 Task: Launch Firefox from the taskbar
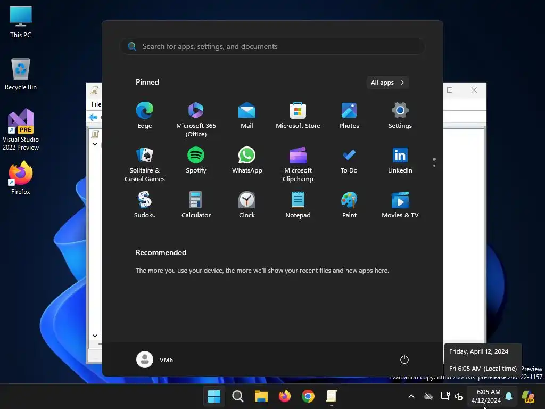(285, 396)
